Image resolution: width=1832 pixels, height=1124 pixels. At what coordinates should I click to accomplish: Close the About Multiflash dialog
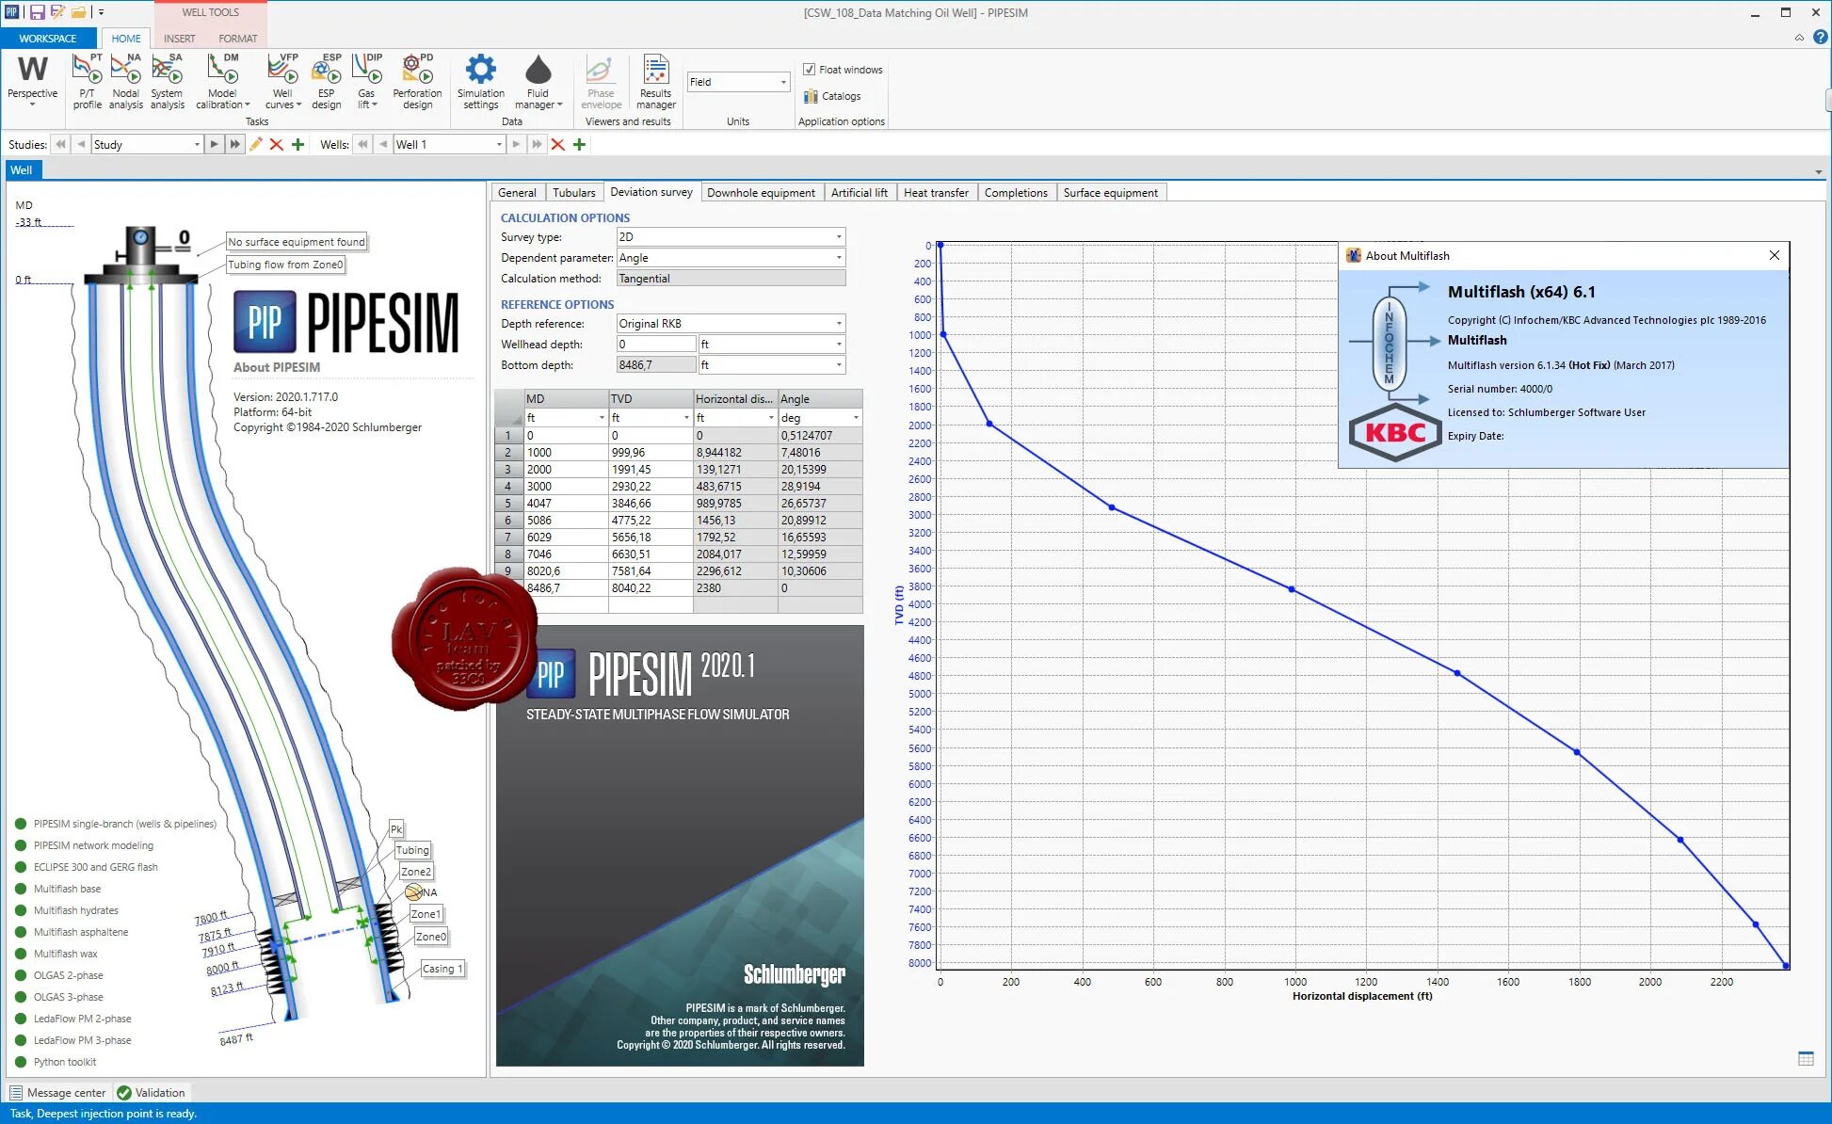1774,255
